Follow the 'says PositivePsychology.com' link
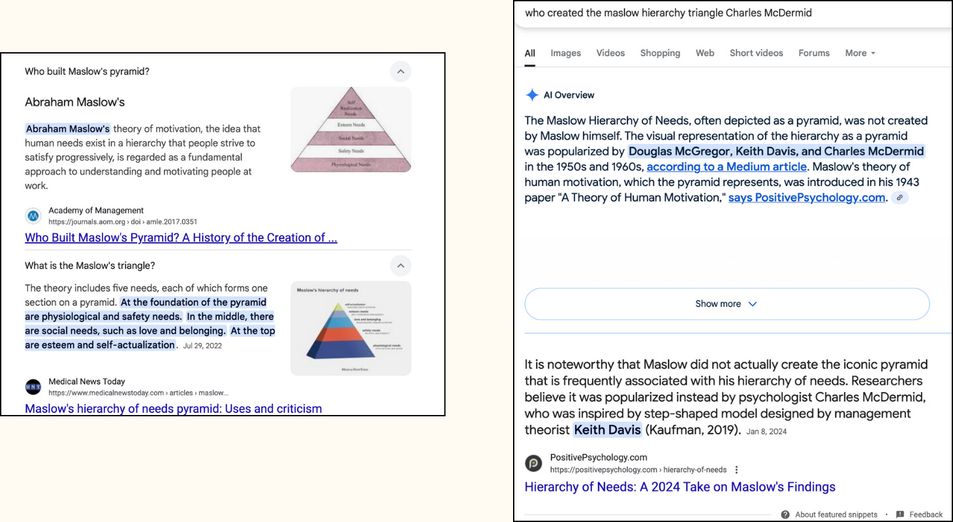 pyautogui.click(x=807, y=198)
